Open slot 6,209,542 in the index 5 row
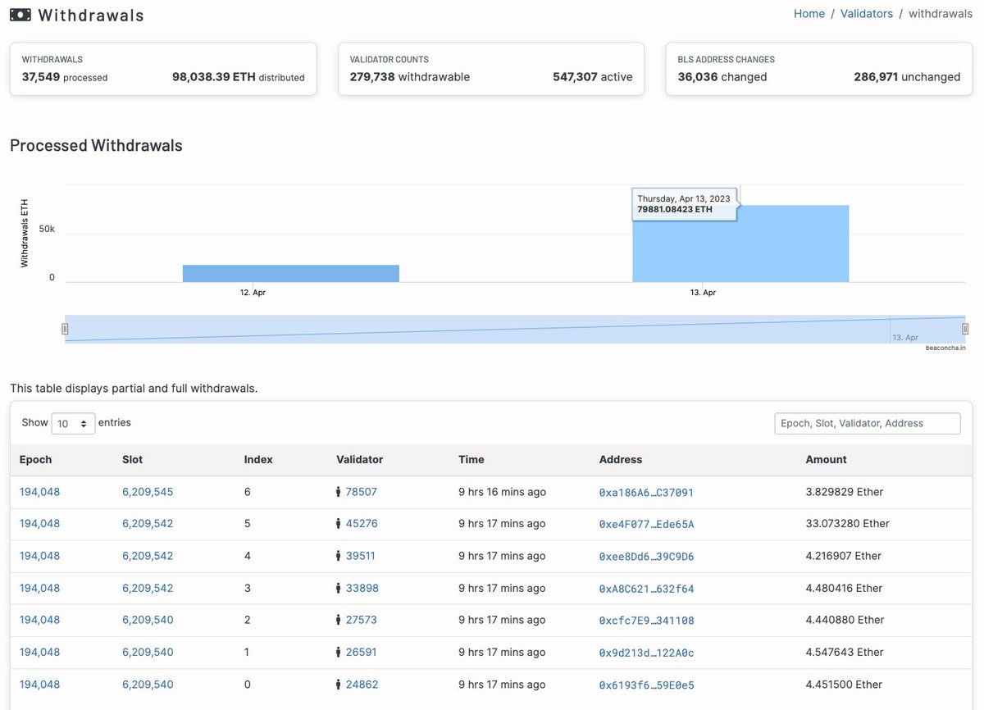 (148, 523)
